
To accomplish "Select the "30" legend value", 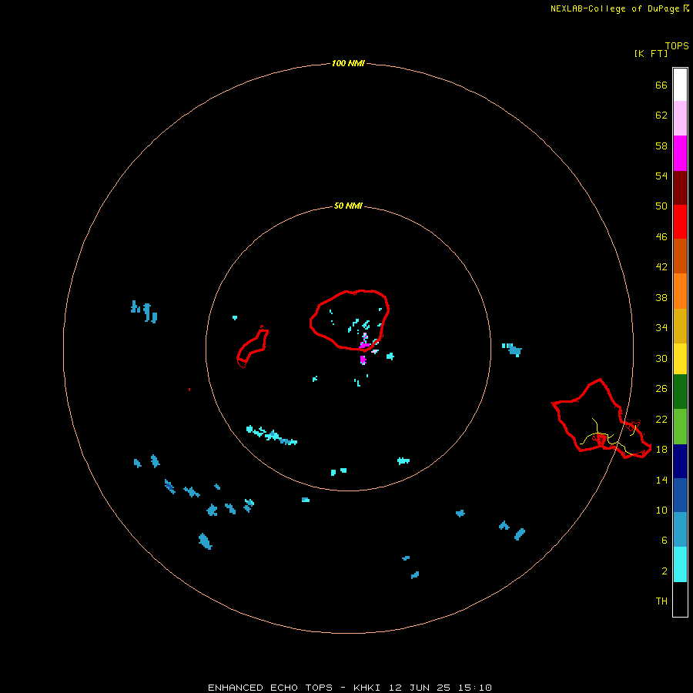I will 661,358.
